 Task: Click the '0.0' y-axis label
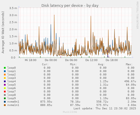tap(13, 58)
